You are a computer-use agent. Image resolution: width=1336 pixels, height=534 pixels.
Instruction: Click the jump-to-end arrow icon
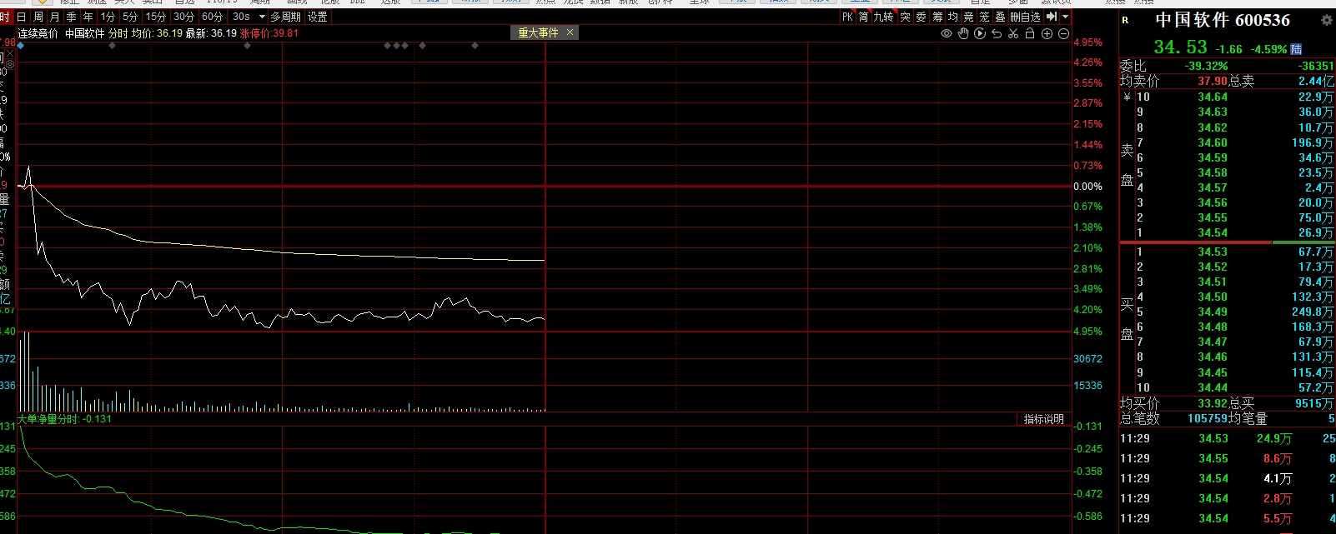1052,17
